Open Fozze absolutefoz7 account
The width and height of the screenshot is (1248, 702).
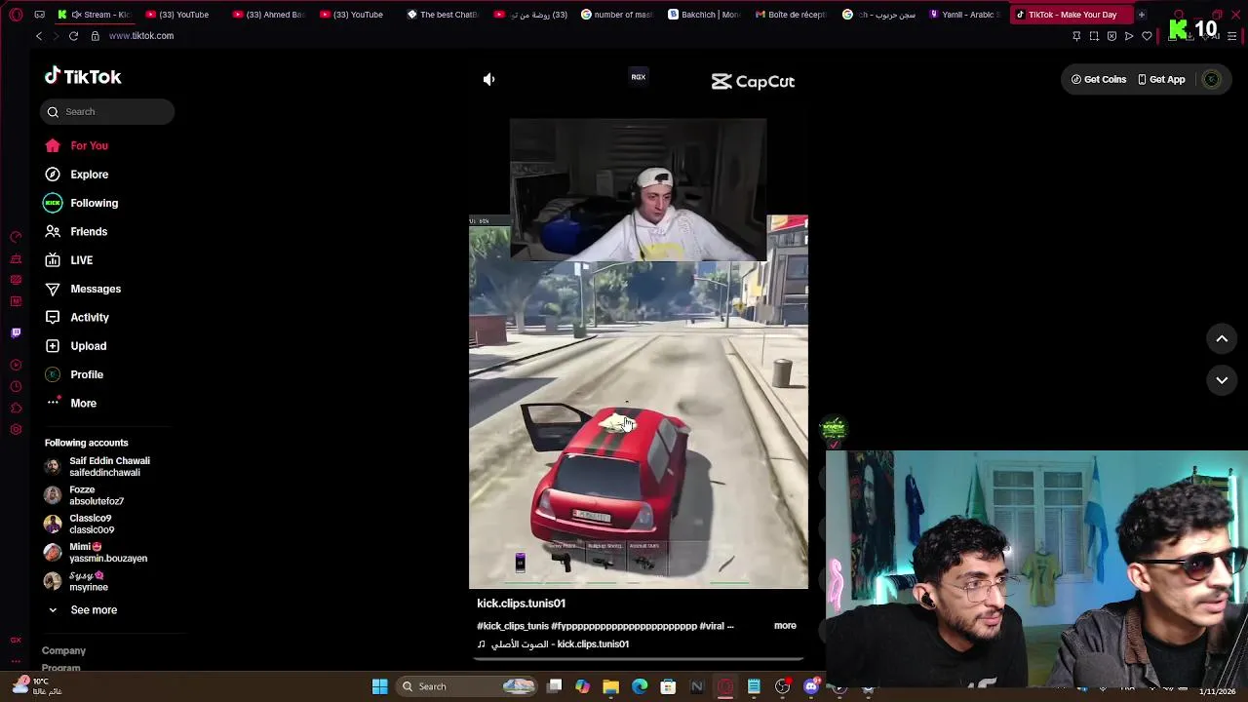pos(85,495)
